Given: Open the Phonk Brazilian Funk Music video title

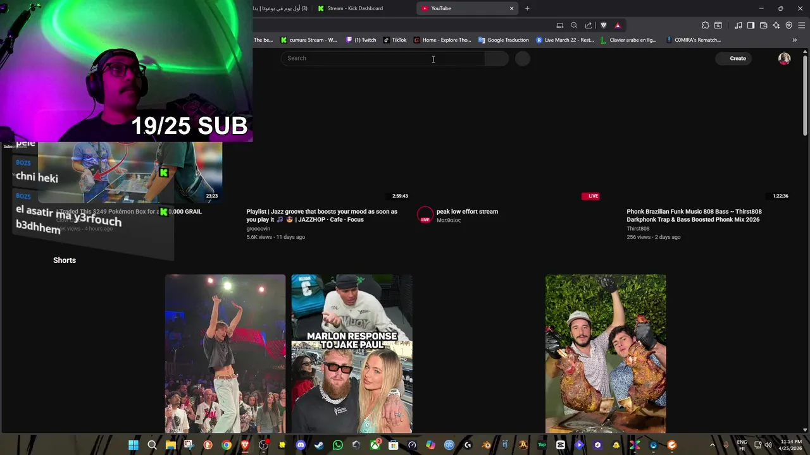Looking at the screenshot, I should (694, 215).
